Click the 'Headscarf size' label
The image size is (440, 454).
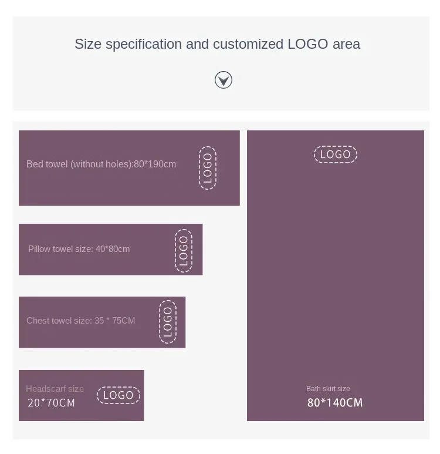tap(55, 389)
